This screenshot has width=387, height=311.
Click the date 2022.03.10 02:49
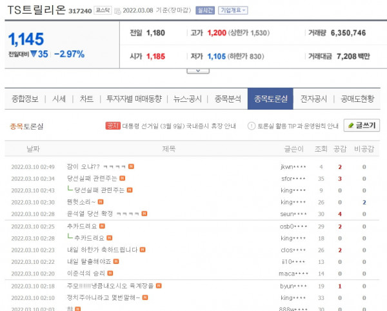click(33, 167)
